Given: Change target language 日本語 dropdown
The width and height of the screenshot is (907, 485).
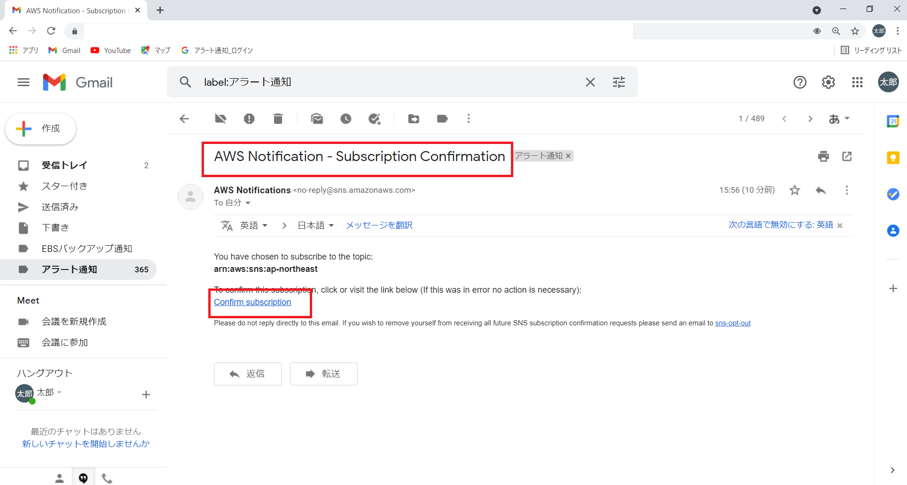Looking at the screenshot, I should coord(315,225).
